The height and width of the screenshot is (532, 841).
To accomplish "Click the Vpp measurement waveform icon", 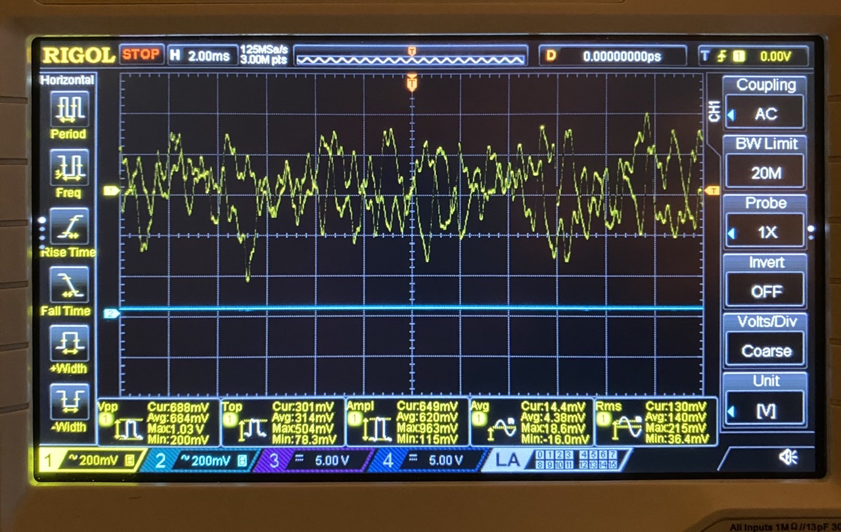I will [127, 429].
